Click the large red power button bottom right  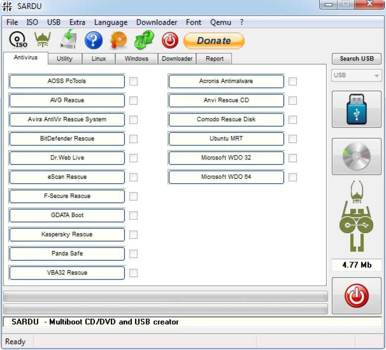click(x=356, y=296)
